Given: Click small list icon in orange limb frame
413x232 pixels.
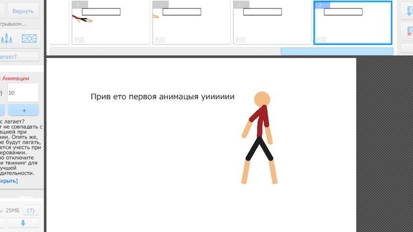Looking at the screenshot, I should coord(160,40).
